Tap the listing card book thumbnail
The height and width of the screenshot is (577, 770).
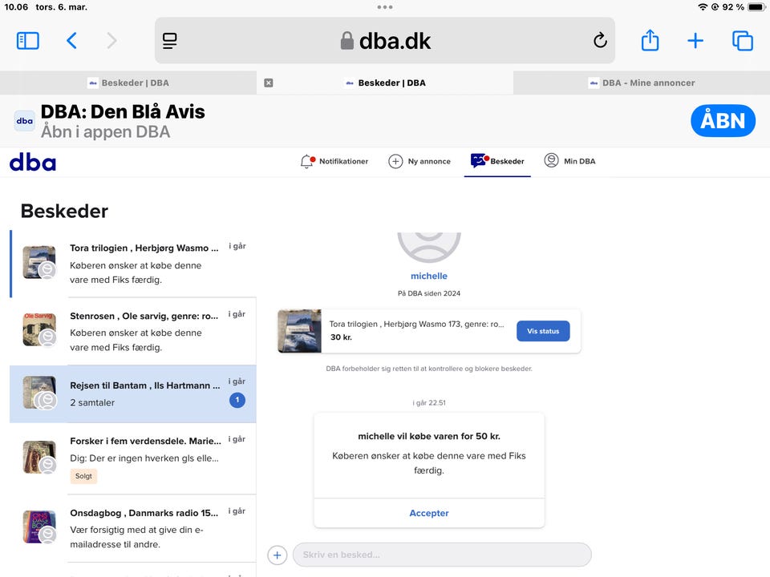tap(299, 331)
